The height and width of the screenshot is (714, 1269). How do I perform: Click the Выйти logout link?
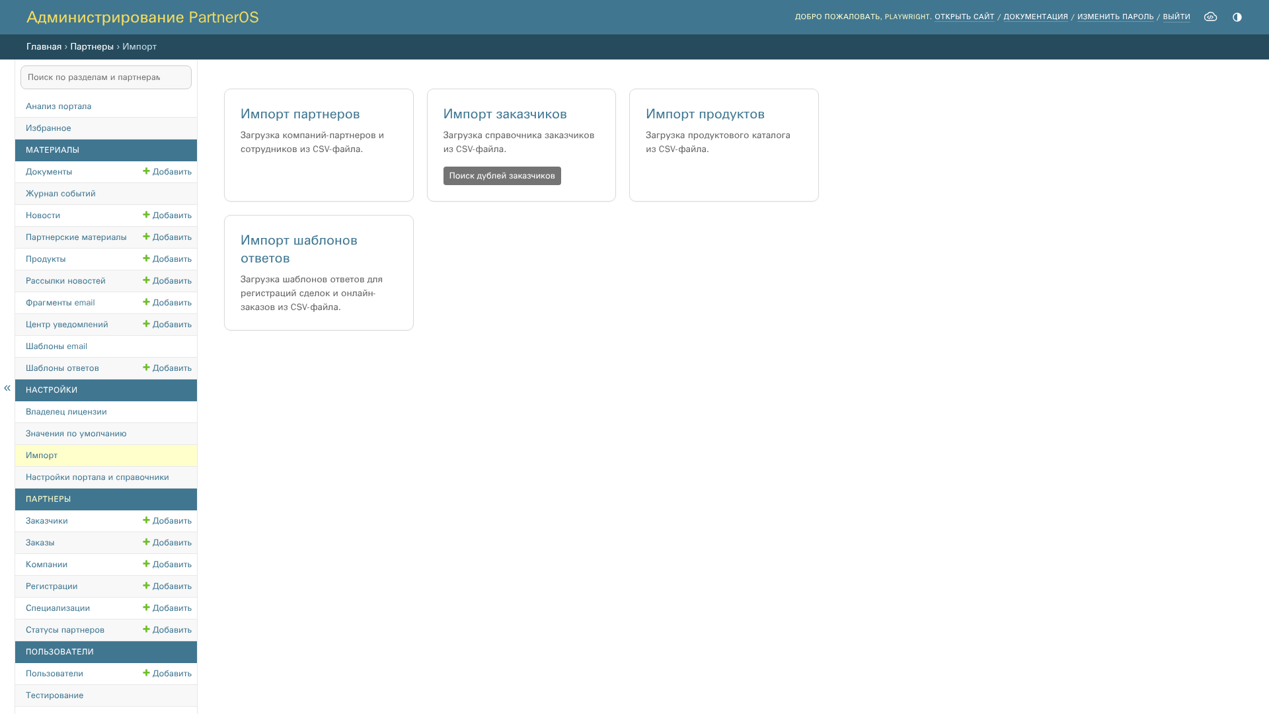point(1176,17)
